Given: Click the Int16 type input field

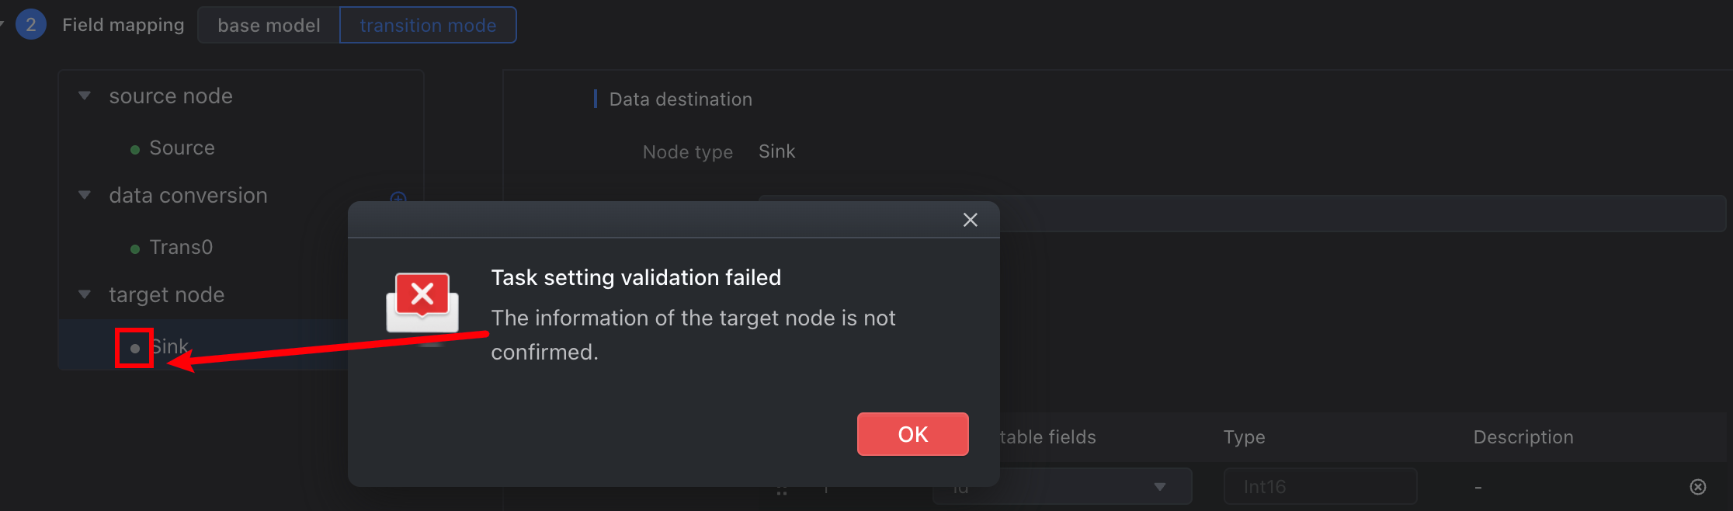Looking at the screenshot, I should click(x=1320, y=486).
